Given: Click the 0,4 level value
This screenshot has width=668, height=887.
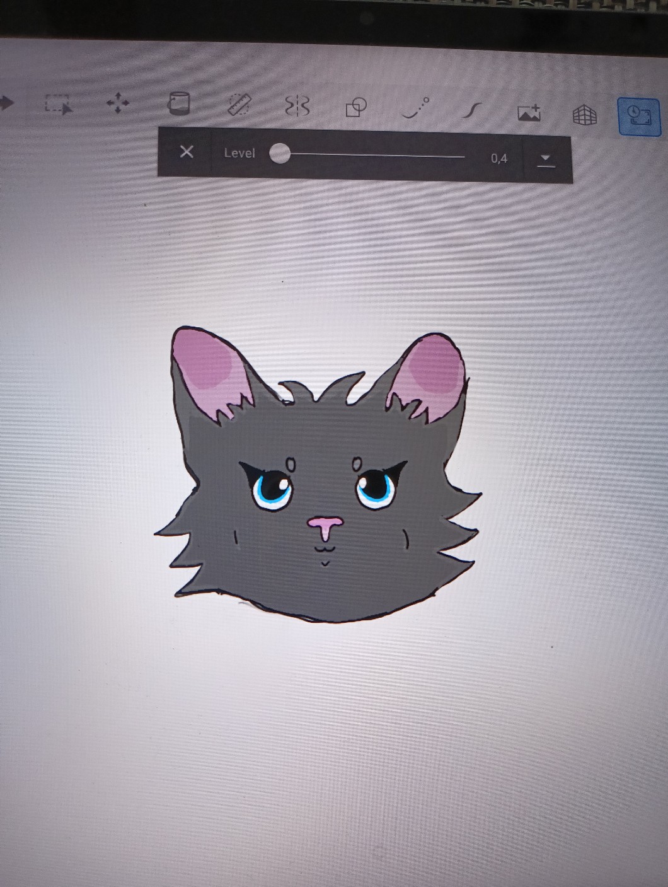Looking at the screenshot, I should (x=499, y=158).
